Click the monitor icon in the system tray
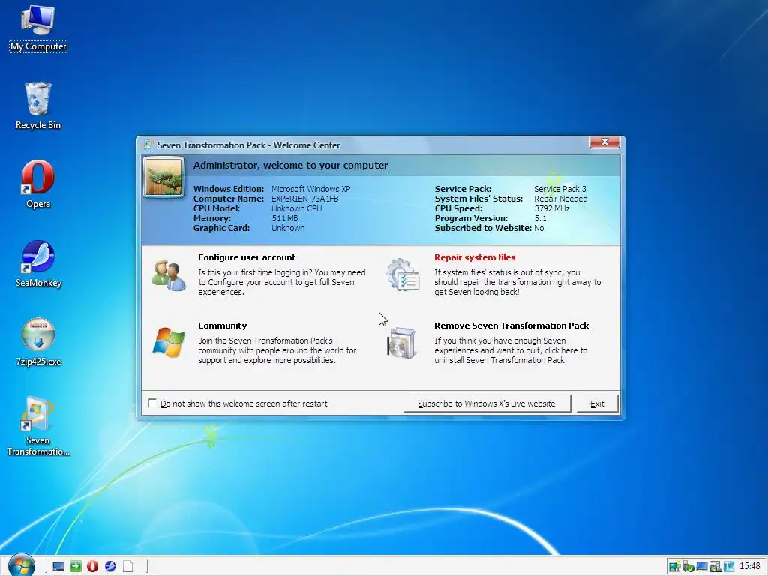The height and width of the screenshot is (576, 768). (702, 567)
